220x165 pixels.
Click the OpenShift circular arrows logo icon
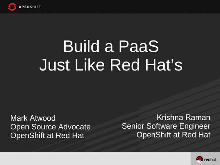tap(12, 7)
